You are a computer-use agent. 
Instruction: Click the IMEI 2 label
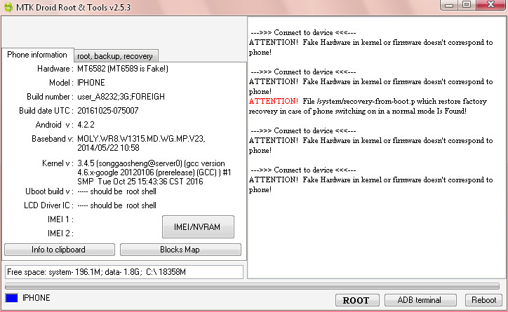coord(60,233)
